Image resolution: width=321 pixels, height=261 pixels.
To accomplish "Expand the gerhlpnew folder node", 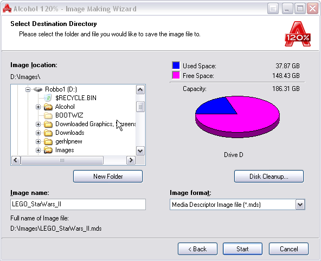I will click(x=38, y=141).
